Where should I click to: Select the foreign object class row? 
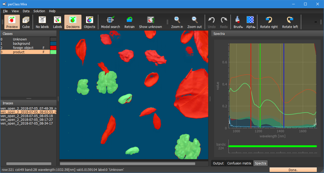pos(23,48)
